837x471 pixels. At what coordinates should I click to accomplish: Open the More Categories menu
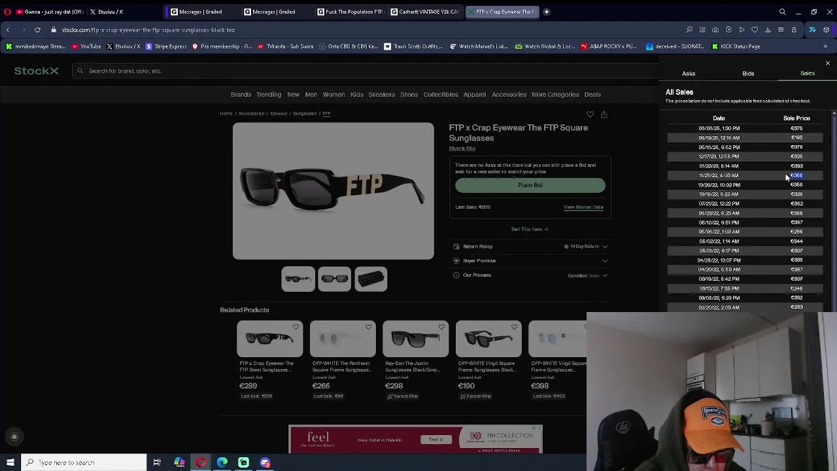click(555, 94)
